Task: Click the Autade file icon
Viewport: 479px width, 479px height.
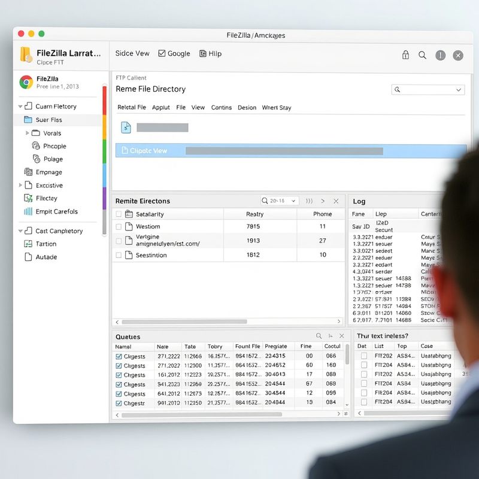Action: pyautogui.click(x=28, y=257)
